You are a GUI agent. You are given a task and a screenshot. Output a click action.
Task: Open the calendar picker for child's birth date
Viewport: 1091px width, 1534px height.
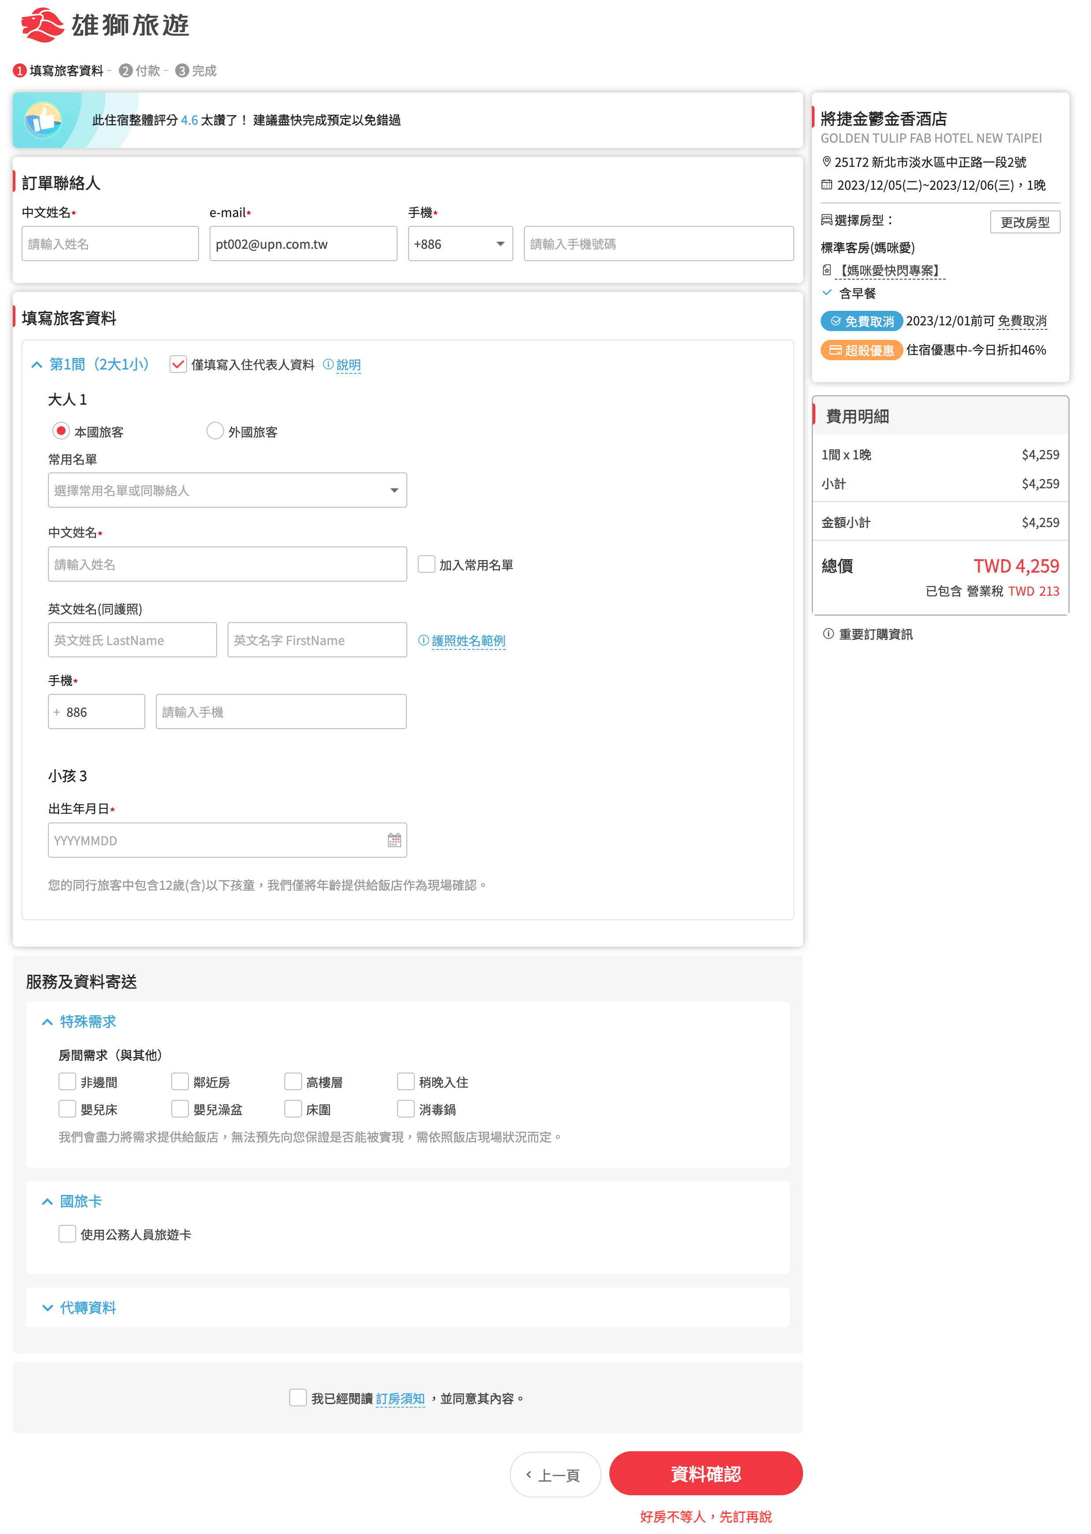[394, 840]
